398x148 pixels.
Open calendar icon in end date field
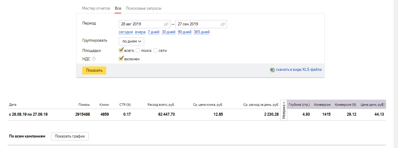[x=223, y=24]
